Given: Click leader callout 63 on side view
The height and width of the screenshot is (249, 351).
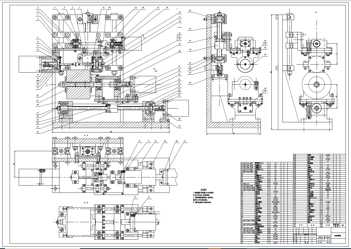Looking at the screenshot, I should [x=265, y=54].
